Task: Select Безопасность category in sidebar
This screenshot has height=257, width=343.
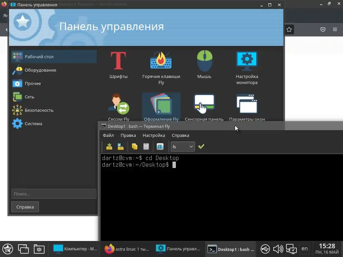Action: [x=54, y=110]
